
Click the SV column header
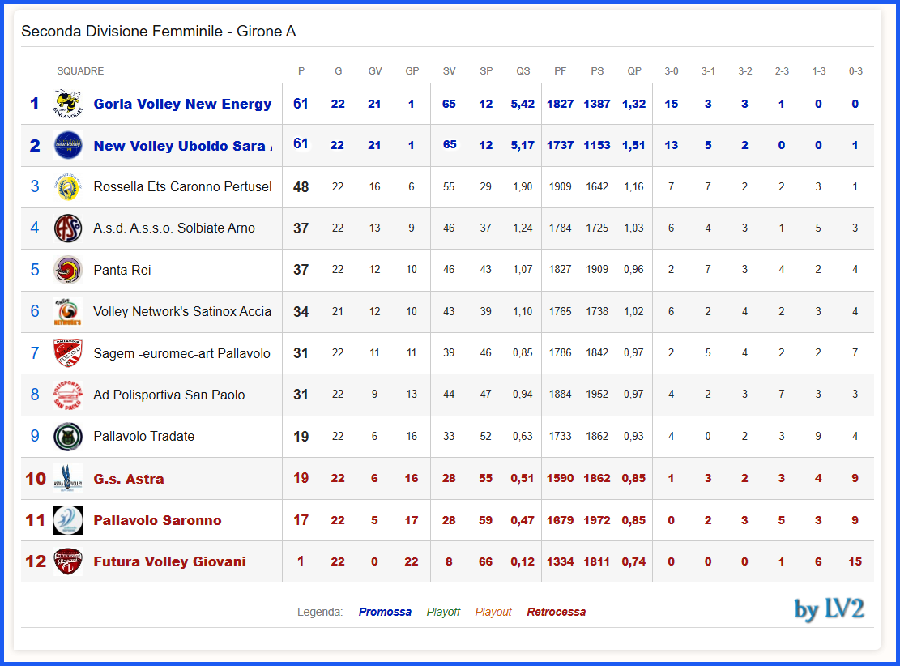449,71
